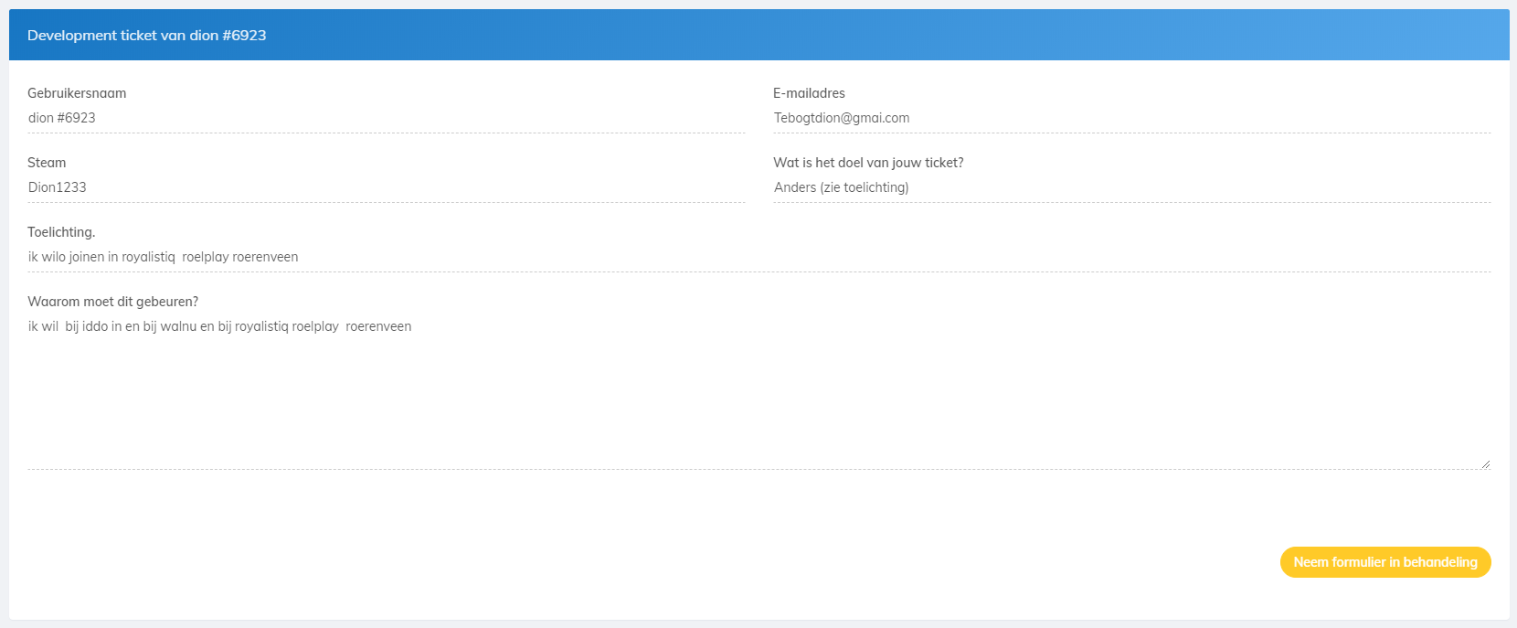Click the 'Gebruikersnaam' label
The width and height of the screenshot is (1517, 628).
(x=77, y=93)
